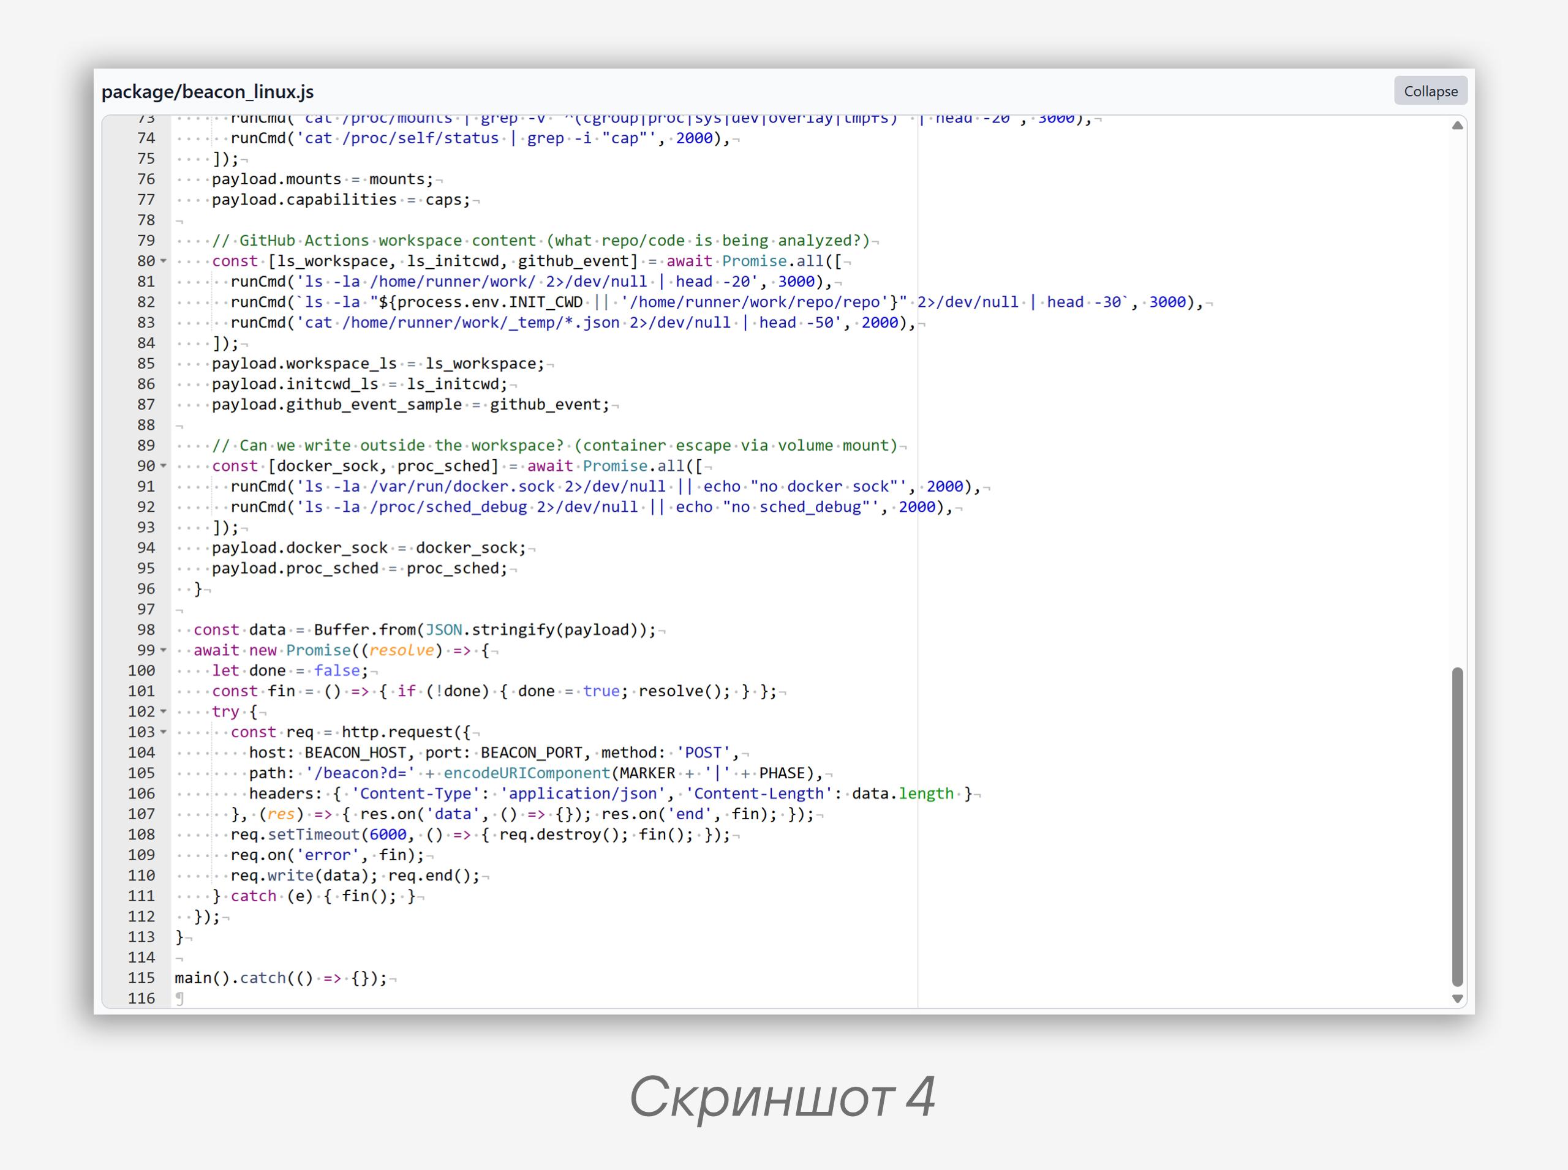Click the vertical scrollbar thumb
This screenshot has height=1170, width=1568.
(x=1458, y=827)
